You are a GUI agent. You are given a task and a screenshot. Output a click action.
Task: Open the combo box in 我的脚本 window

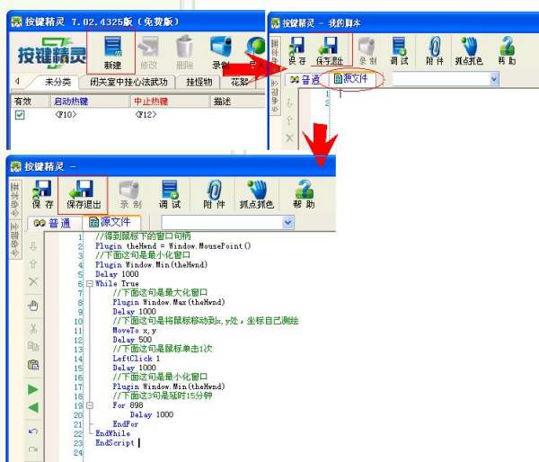(x=494, y=79)
